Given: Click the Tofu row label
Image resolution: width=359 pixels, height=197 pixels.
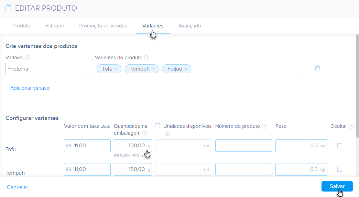Looking at the screenshot, I should click(11, 149).
